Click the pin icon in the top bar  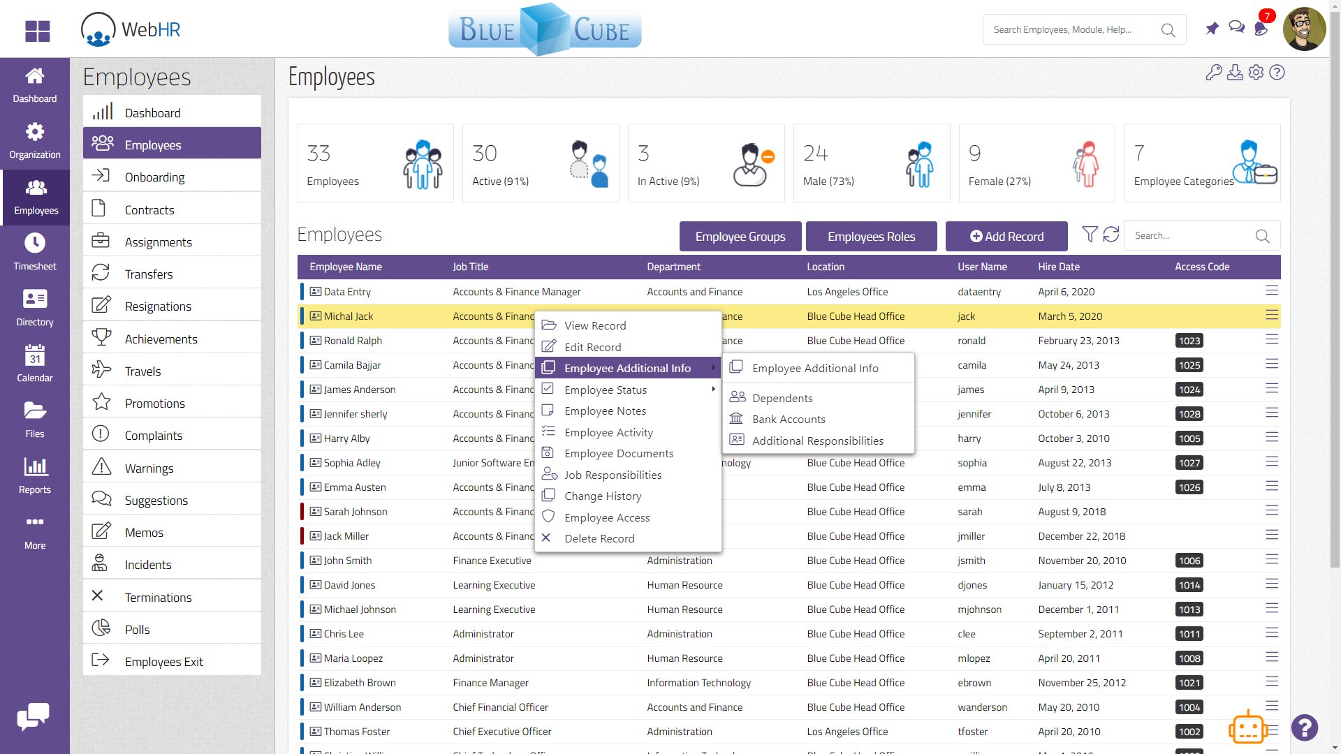click(x=1212, y=29)
